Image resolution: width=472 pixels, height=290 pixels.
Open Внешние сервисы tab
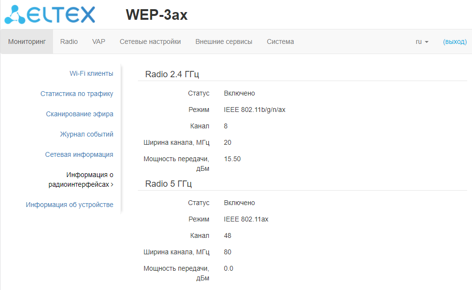pos(224,41)
